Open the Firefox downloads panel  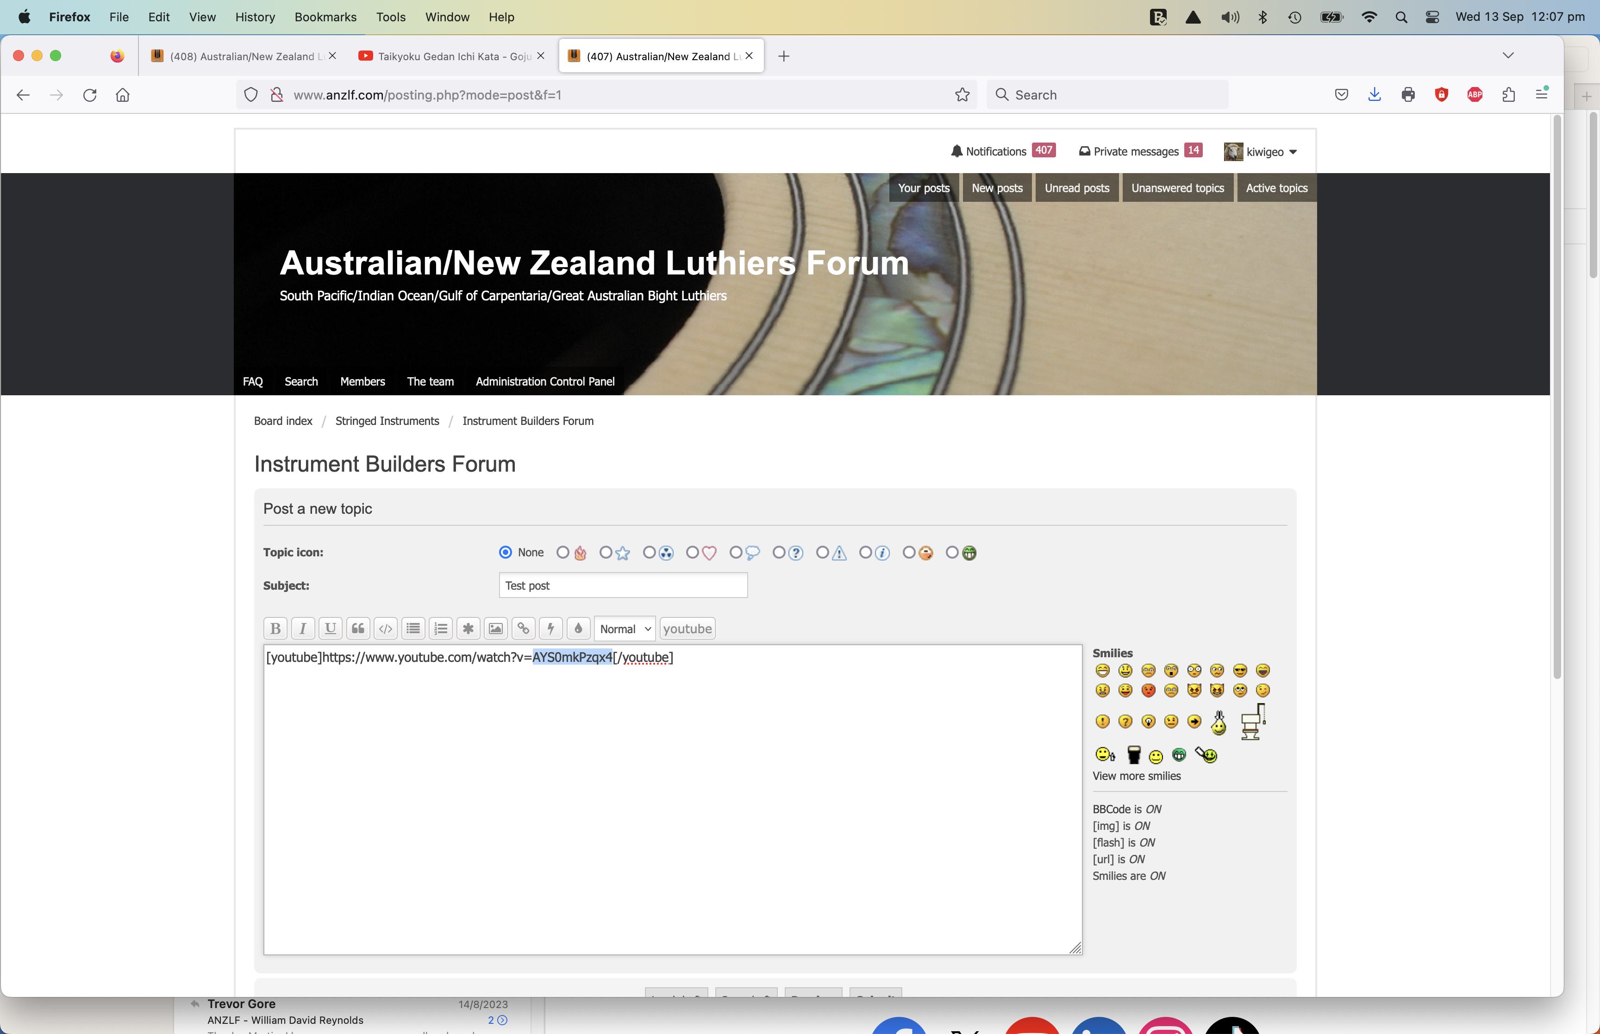(x=1375, y=95)
